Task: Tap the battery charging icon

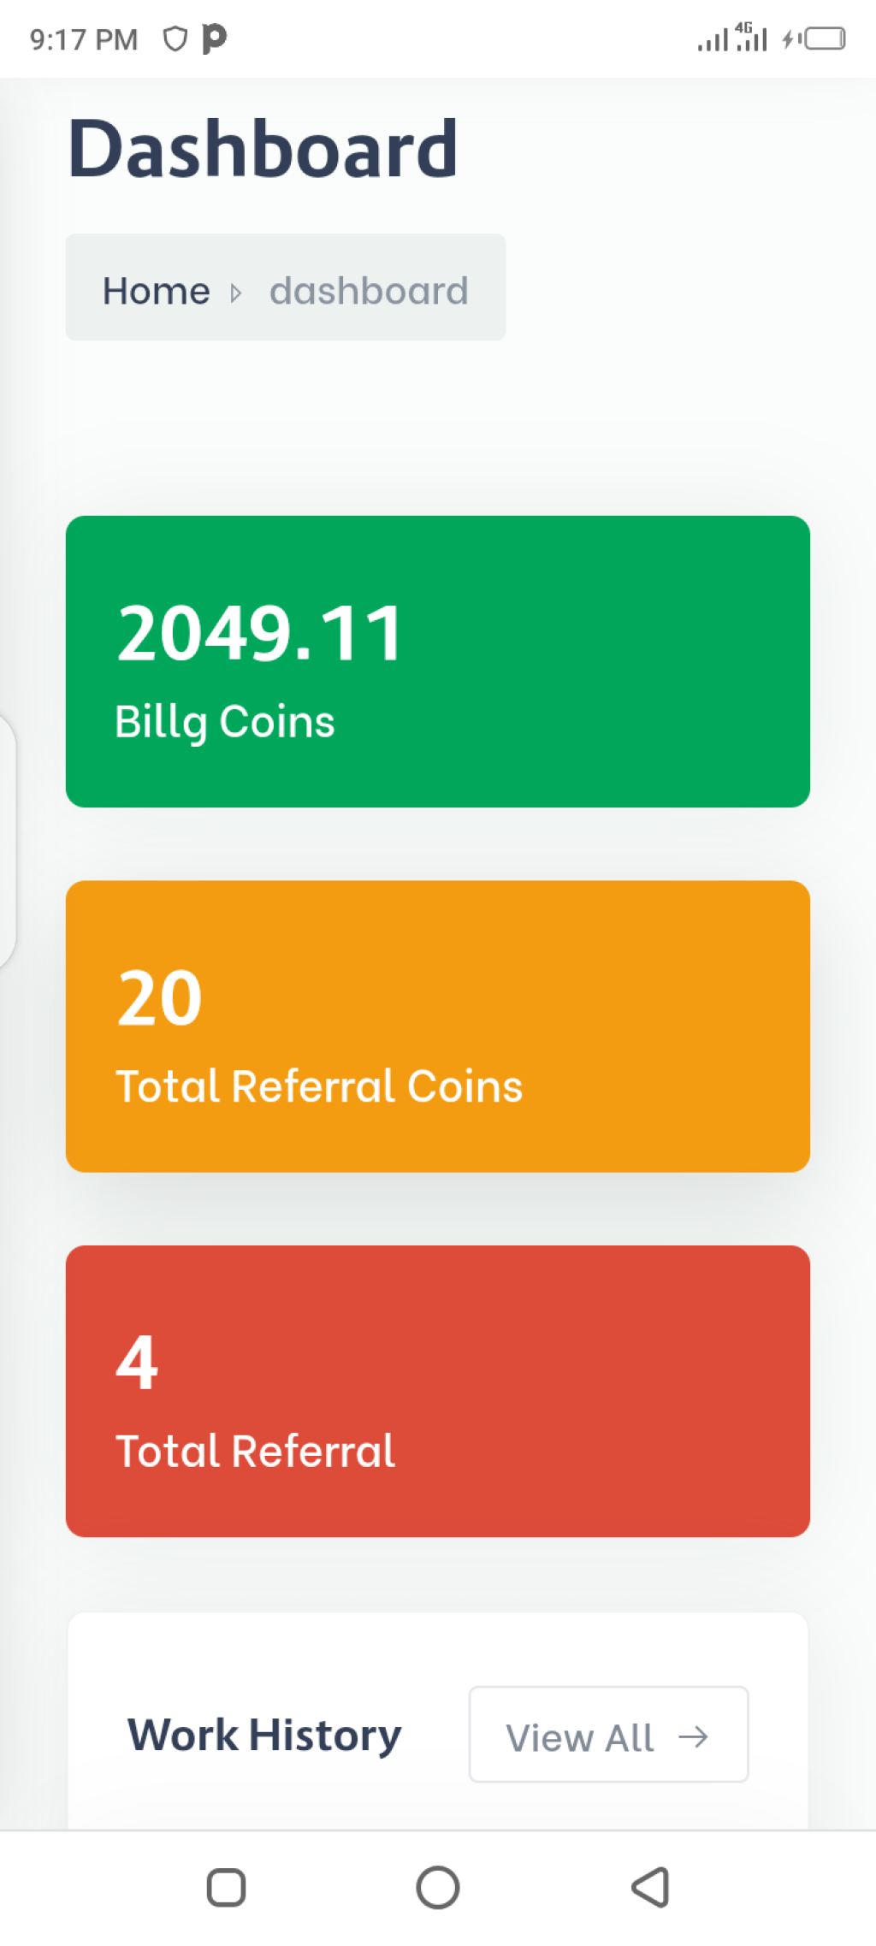Action: click(x=814, y=38)
